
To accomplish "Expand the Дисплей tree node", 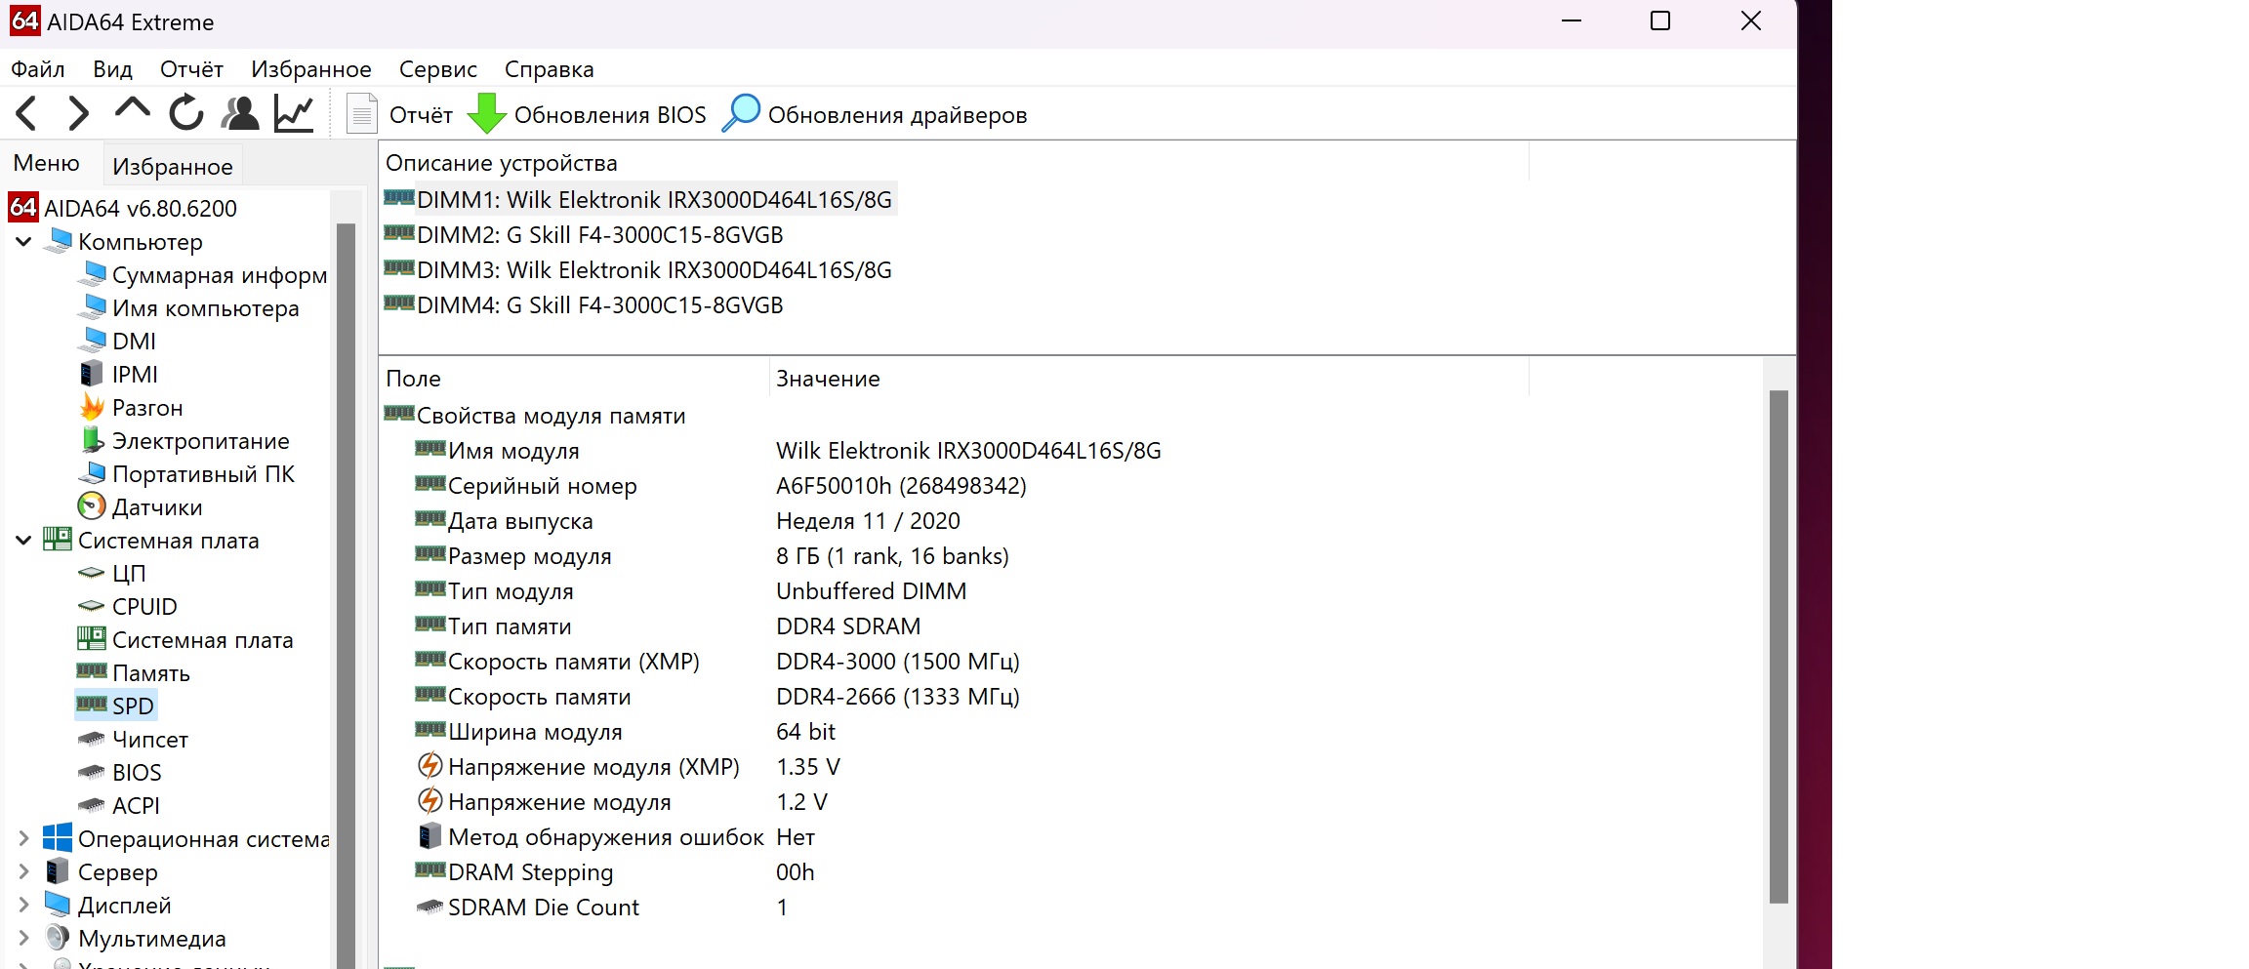I will click(23, 905).
